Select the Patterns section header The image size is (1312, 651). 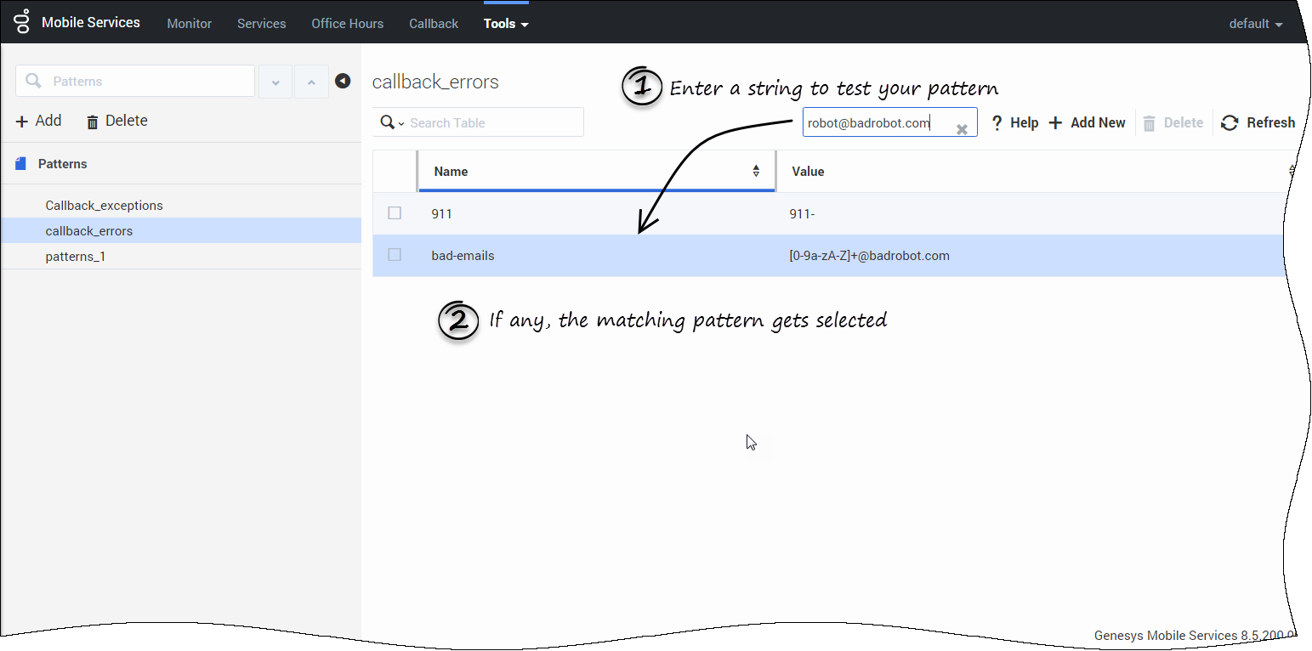click(63, 164)
